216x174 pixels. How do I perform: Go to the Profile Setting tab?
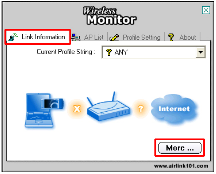pos(136,37)
